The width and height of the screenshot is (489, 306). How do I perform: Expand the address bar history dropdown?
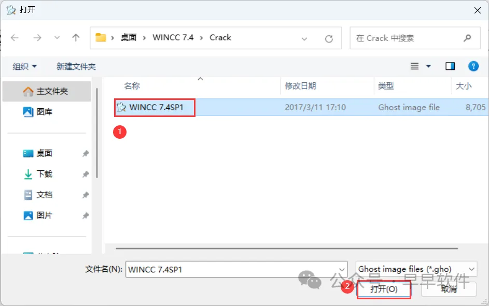[x=304, y=39]
